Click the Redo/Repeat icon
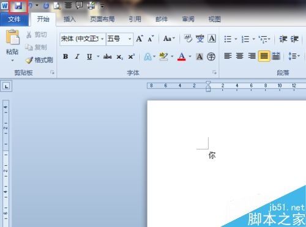Image resolution: width=306 pixels, height=227 pixels. [47, 6]
